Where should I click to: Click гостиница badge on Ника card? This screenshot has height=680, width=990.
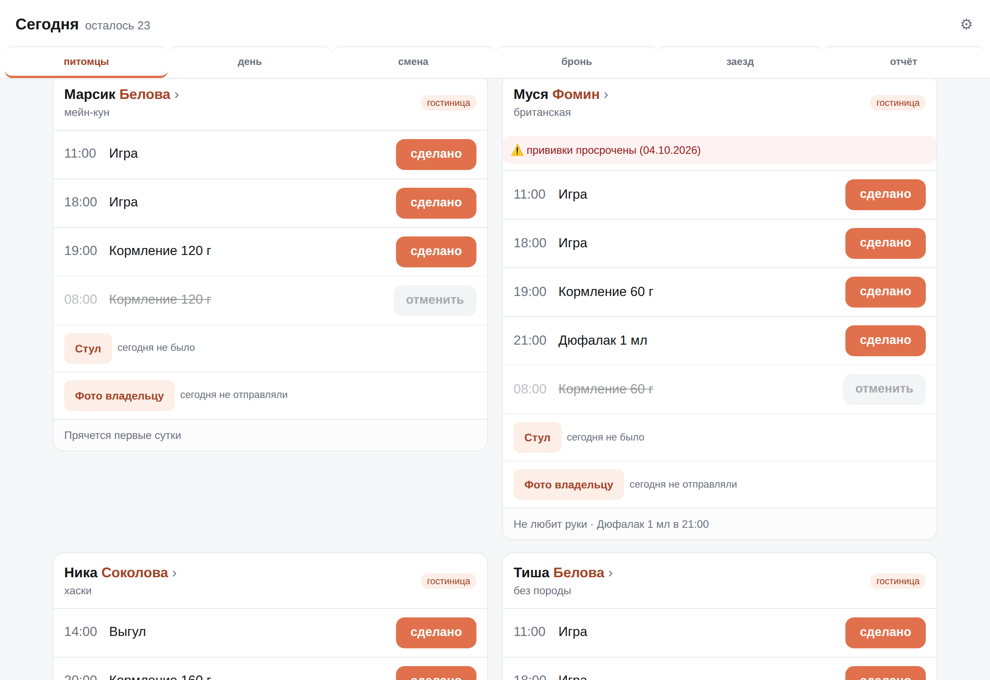click(448, 581)
